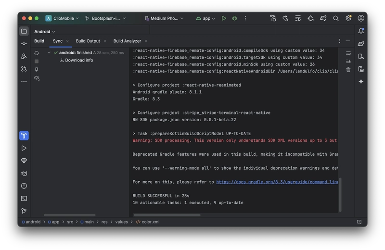Click the sync tree horizontal scrollbar

point(69,215)
